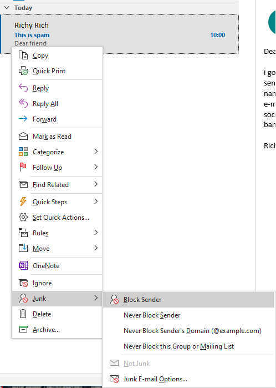Choose Reply All menu entry
The height and width of the screenshot is (388, 276).
click(57, 104)
